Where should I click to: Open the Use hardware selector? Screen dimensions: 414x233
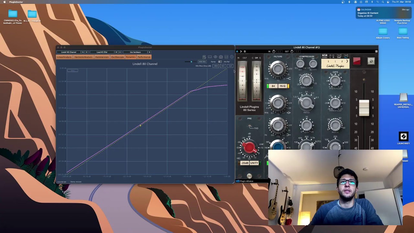(x=135, y=52)
